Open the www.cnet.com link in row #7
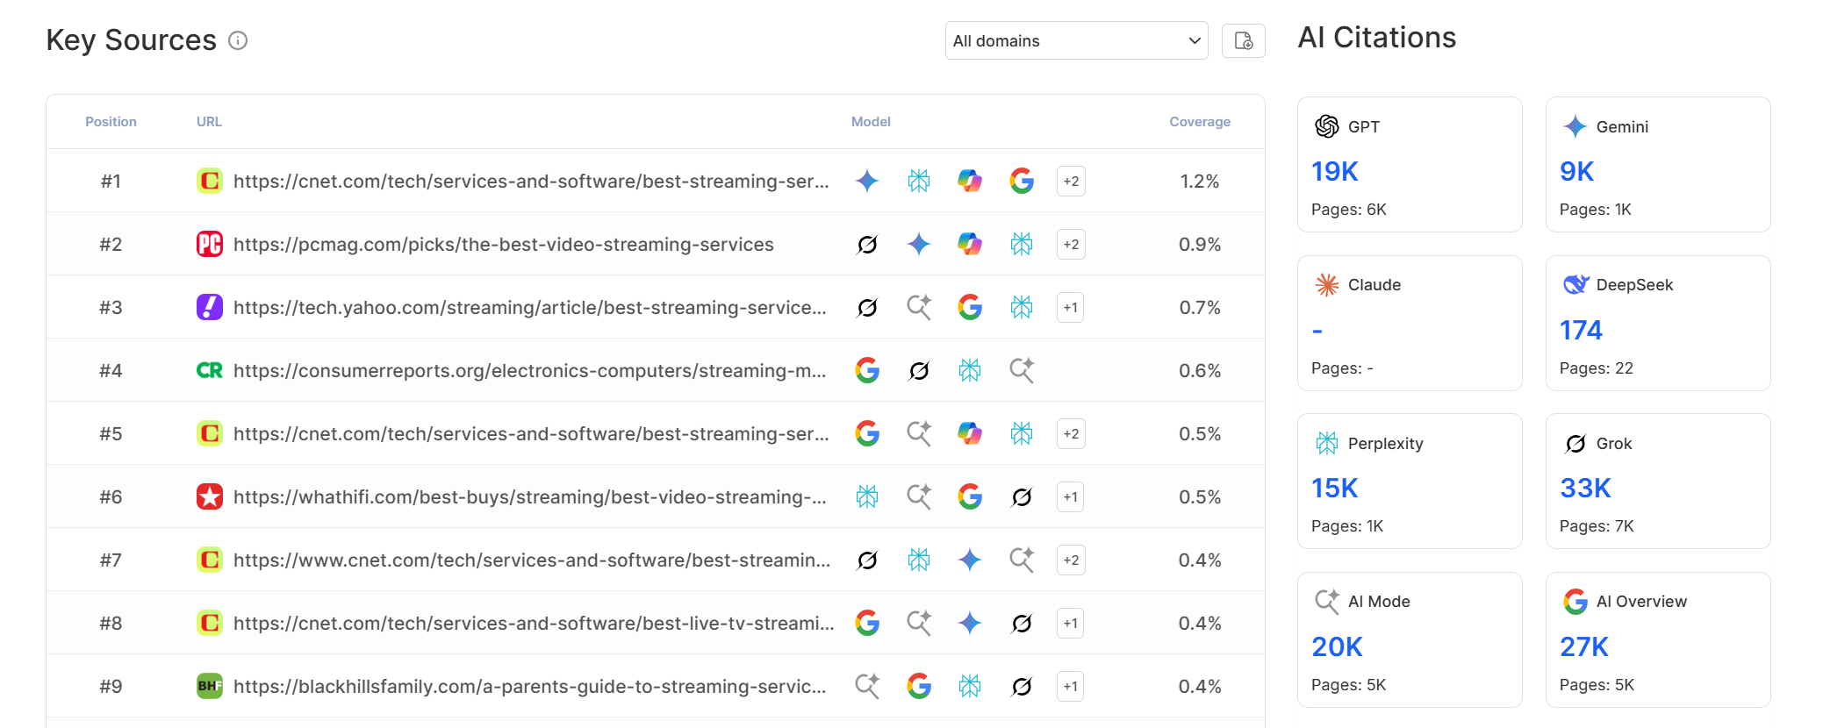1823x728 pixels. pos(532,560)
